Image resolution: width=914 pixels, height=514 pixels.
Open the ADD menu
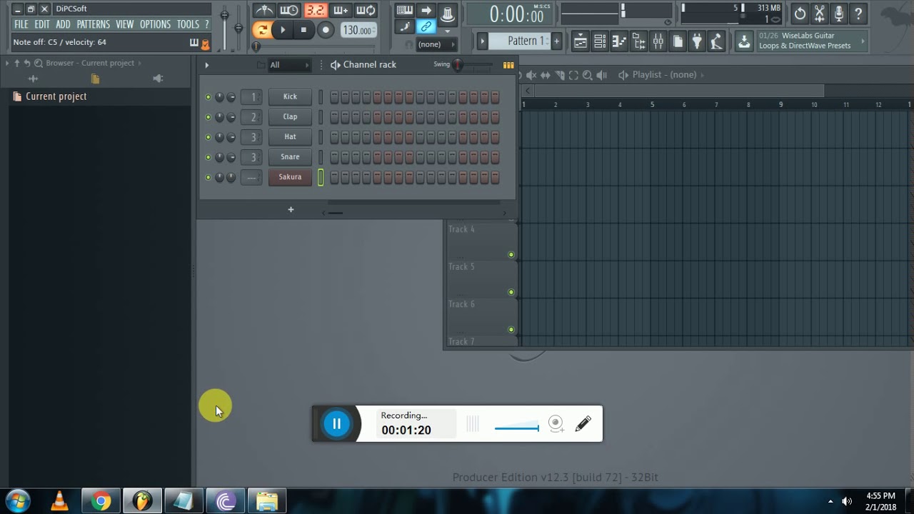coord(64,24)
